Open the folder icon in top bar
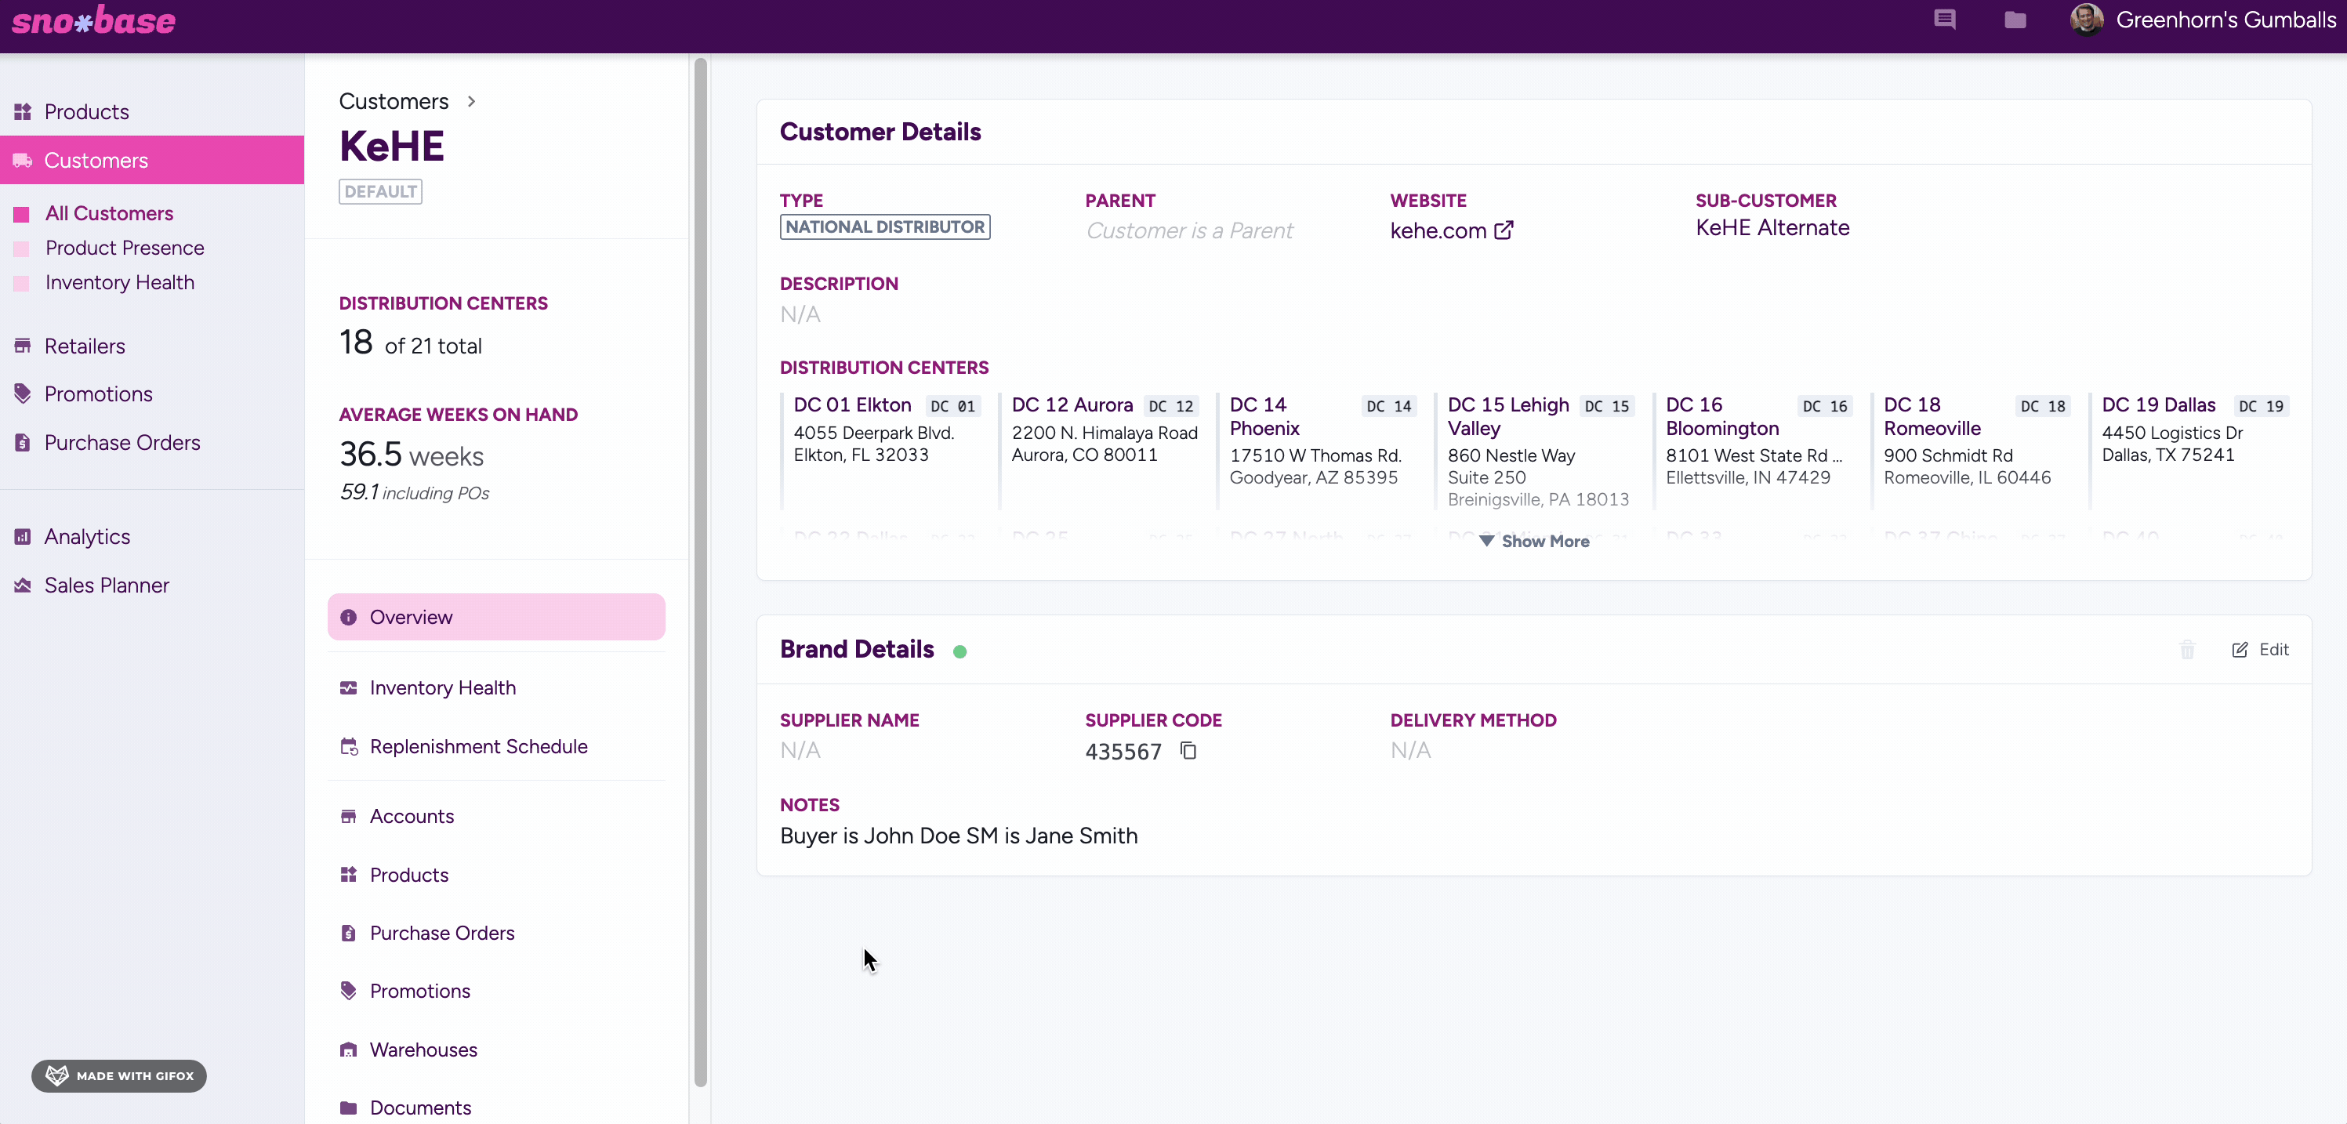 [x=2015, y=19]
